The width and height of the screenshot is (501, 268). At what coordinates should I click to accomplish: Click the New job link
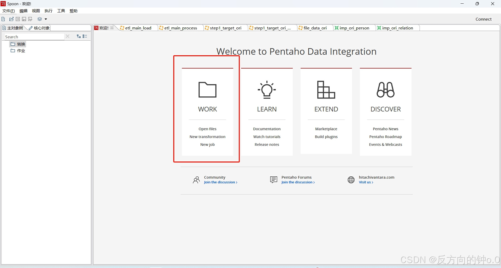[207, 145]
